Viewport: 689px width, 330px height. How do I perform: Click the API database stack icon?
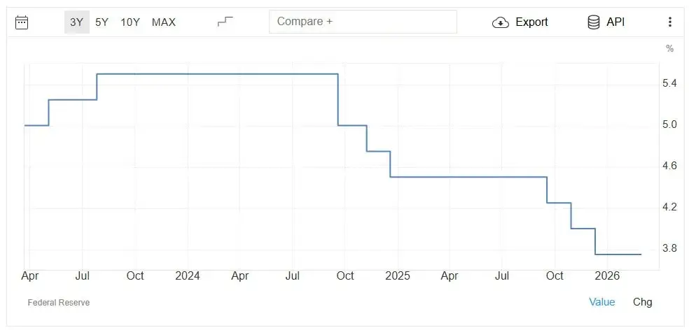(x=593, y=22)
